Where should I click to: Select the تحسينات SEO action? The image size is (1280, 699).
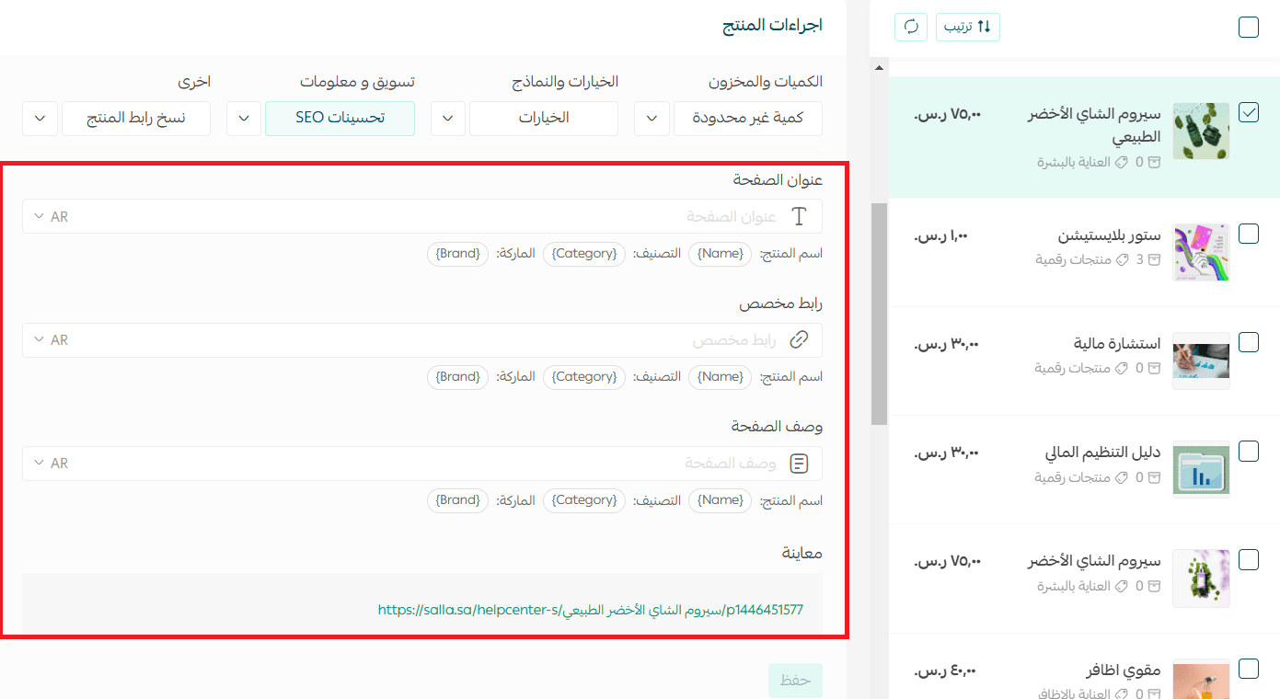340,119
